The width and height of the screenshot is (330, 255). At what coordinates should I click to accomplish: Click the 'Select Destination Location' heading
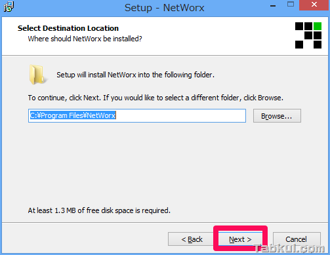(68, 28)
